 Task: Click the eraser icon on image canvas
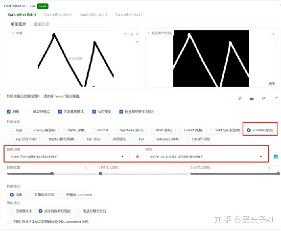click(132, 34)
